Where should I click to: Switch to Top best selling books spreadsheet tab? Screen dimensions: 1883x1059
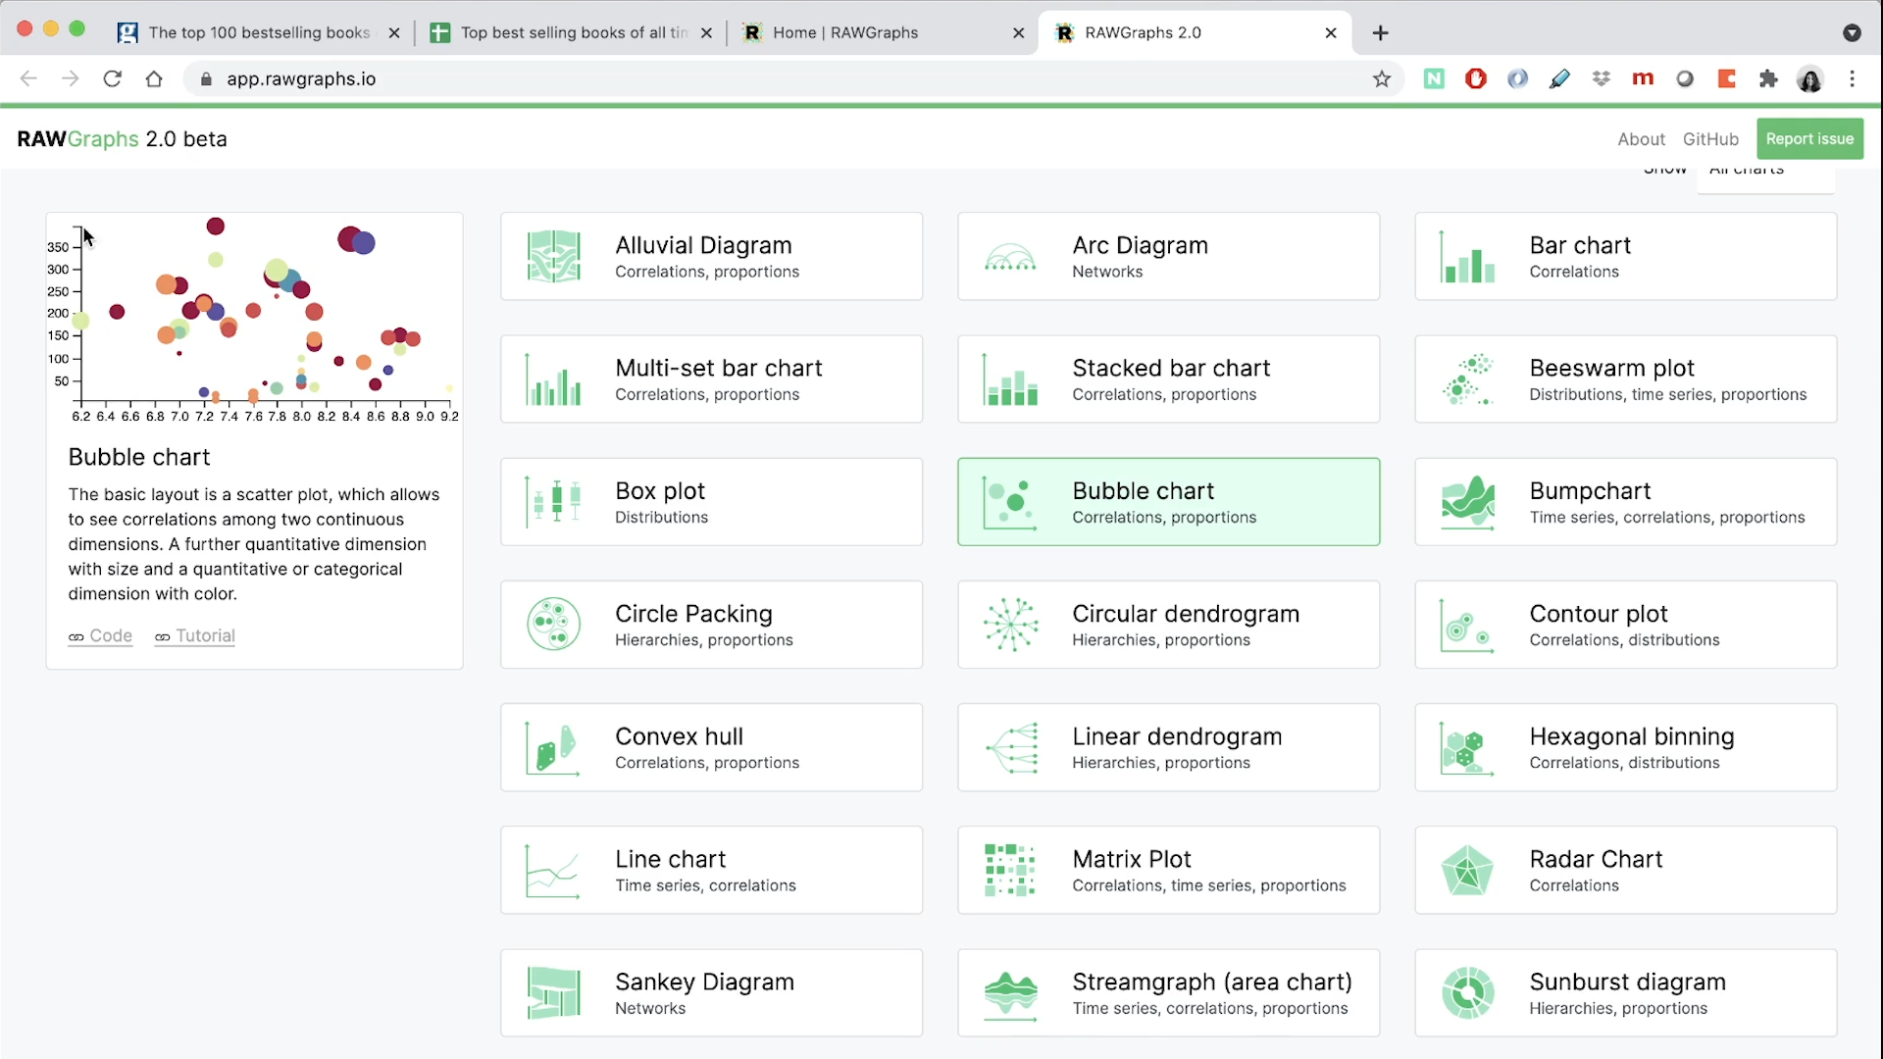coord(573,32)
